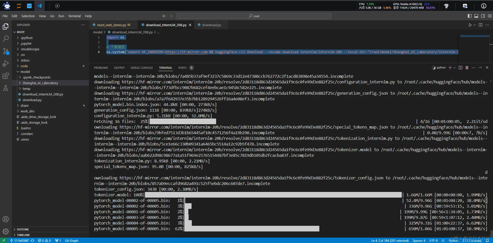This screenshot has width=493, height=243.
Task: Click the editor minimap slider
Action: 475,36
